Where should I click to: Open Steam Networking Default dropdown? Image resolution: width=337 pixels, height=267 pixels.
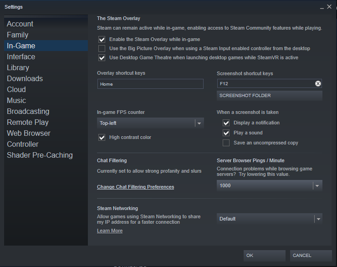269,219
